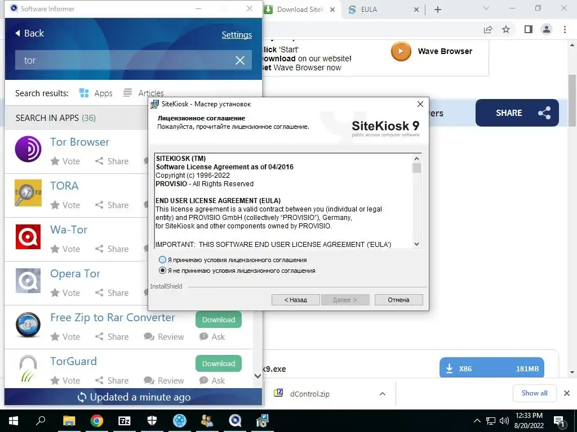Bookmark this page with the star
577x432 pixels.
tap(506, 29)
